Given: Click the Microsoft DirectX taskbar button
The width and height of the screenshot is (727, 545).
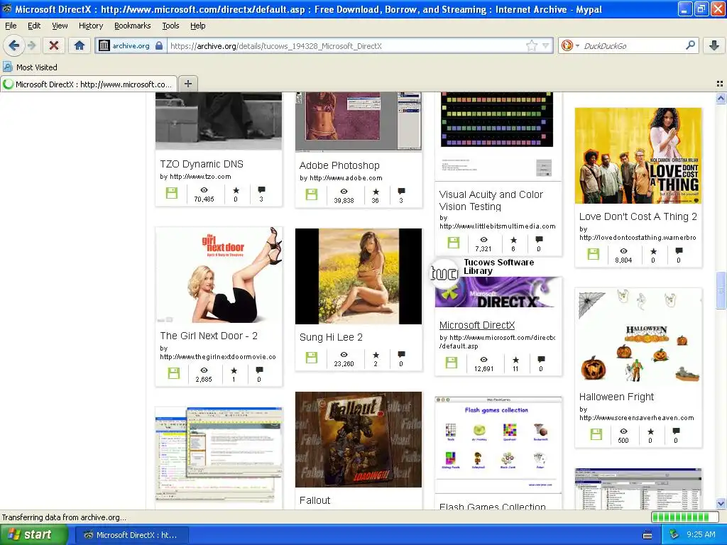Looking at the screenshot, I should (131, 535).
